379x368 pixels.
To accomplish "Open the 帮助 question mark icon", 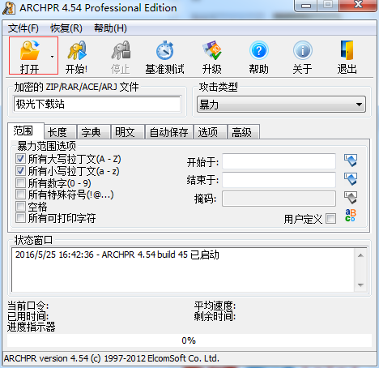I will 258,50.
